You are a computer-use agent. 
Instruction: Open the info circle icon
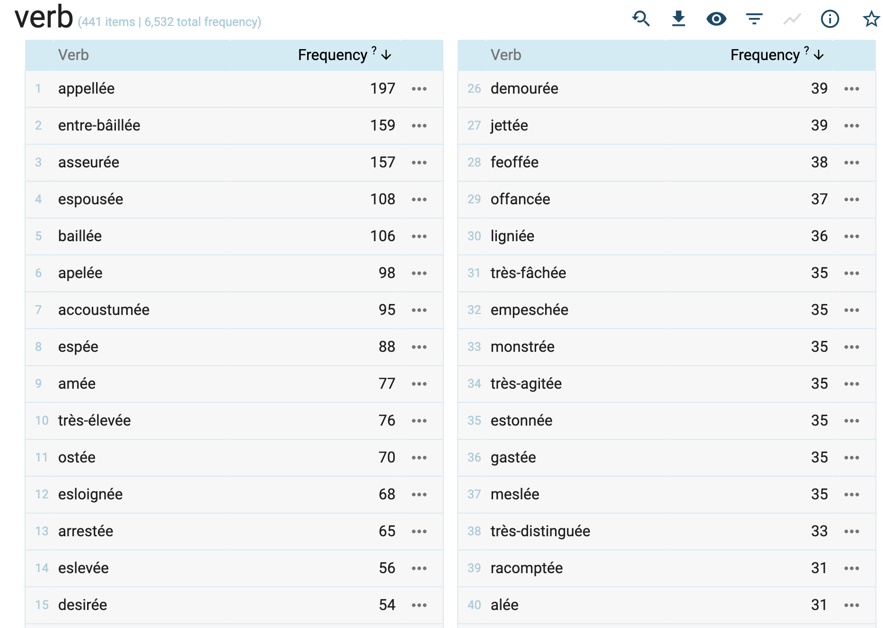(x=830, y=19)
